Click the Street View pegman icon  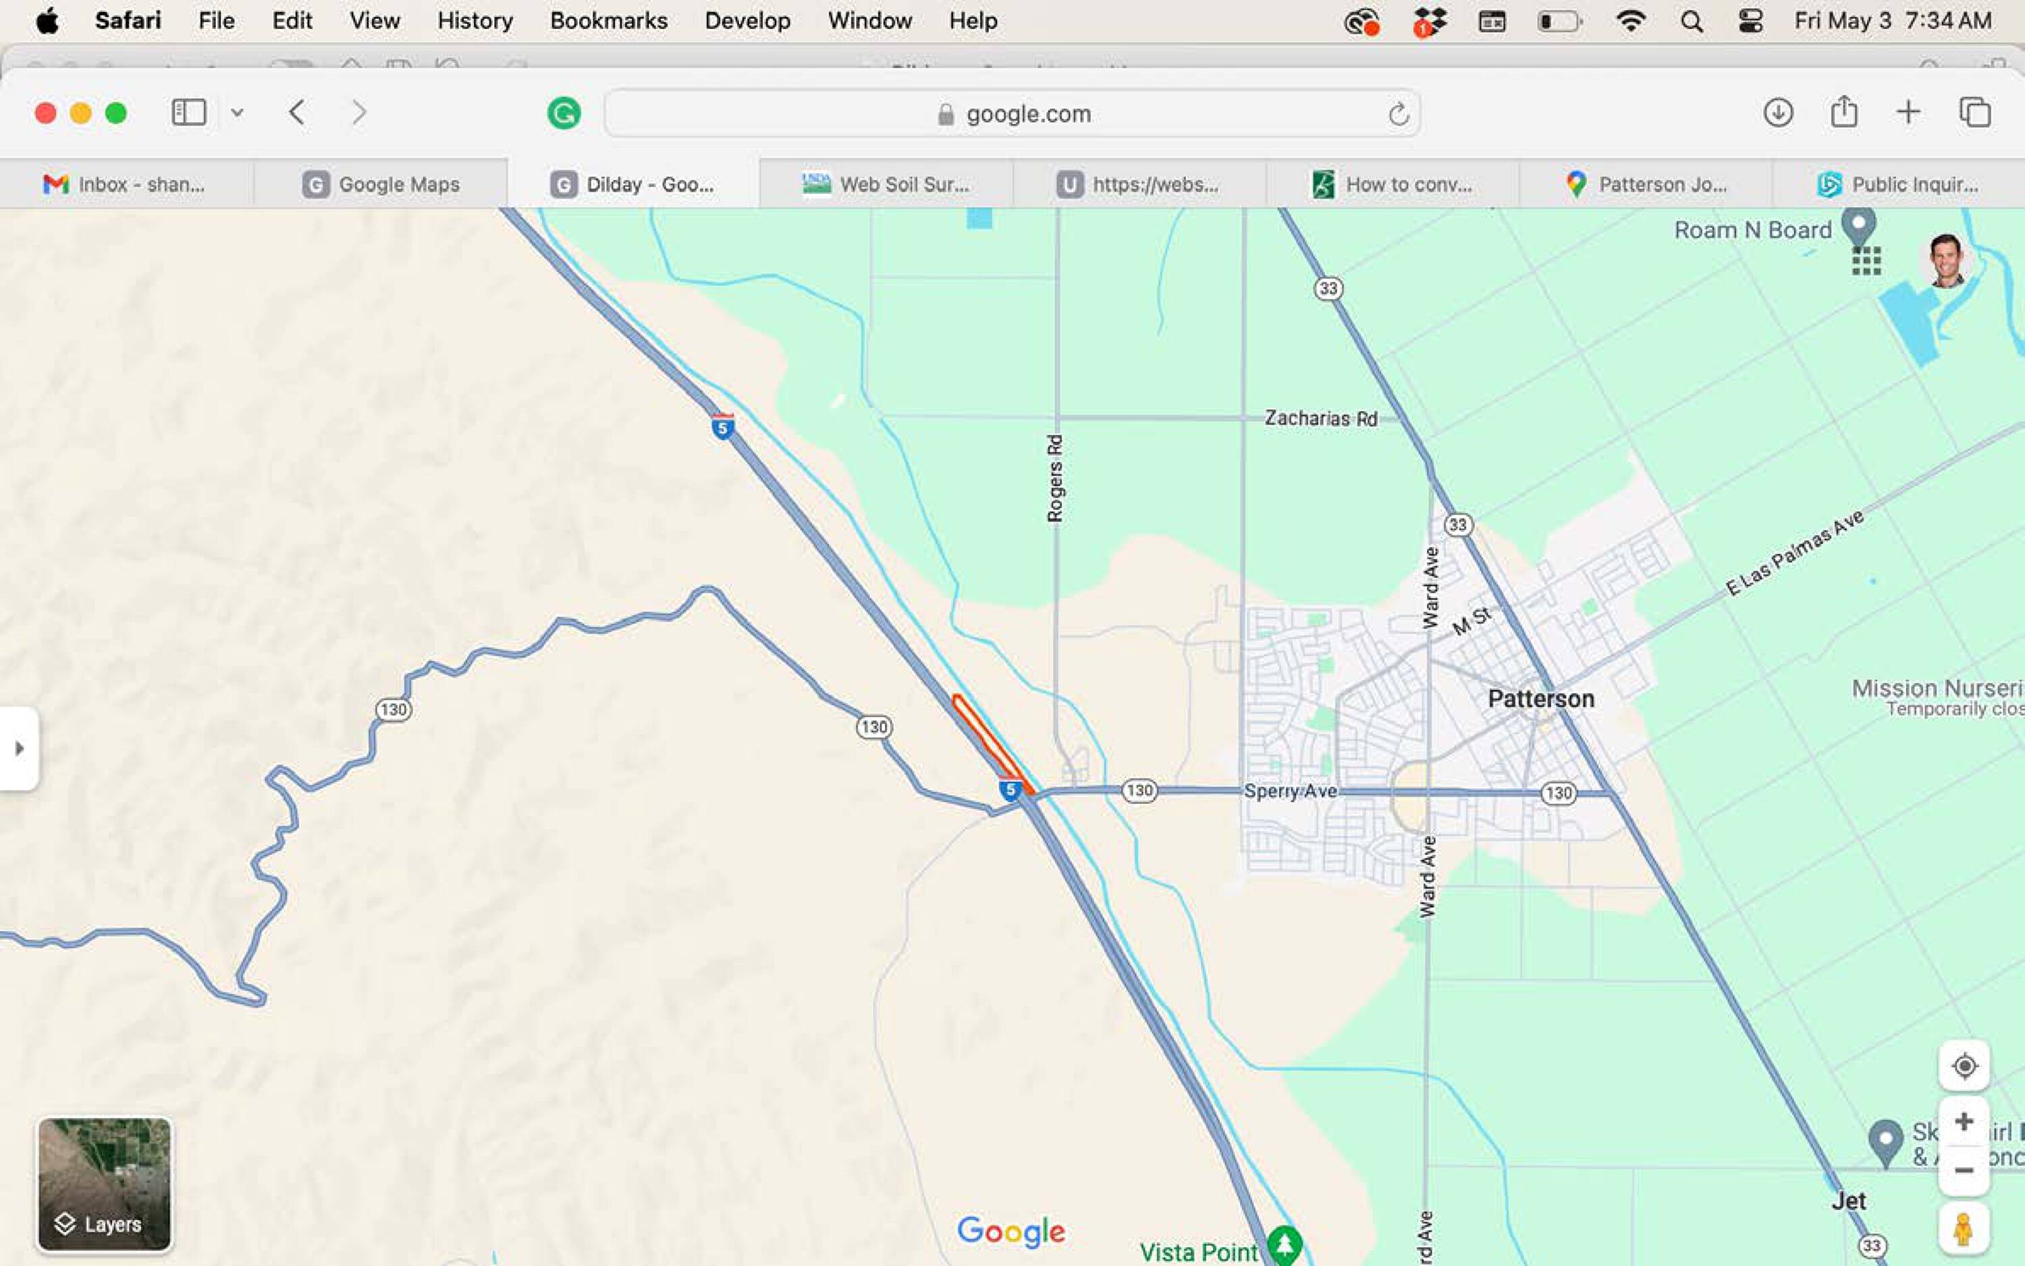(1963, 1229)
